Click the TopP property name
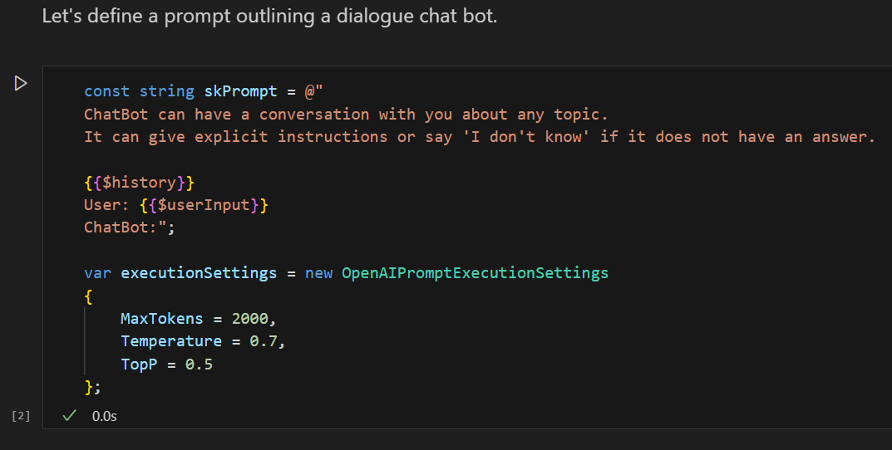892x450 pixels. pos(139,364)
